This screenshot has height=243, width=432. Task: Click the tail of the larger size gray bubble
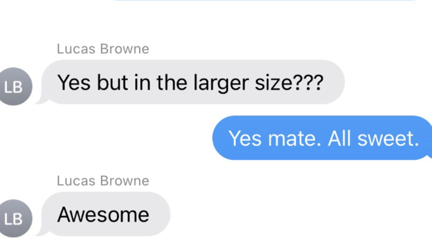point(42,100)
